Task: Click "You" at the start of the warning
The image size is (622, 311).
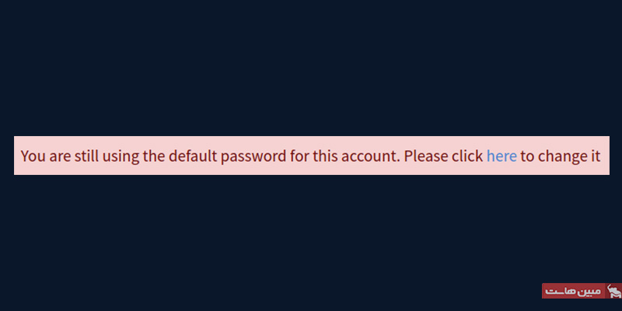Action: click(33, 156)
